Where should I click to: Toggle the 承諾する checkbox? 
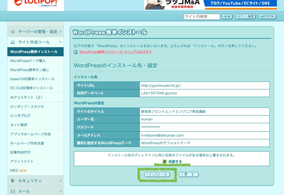164,162
